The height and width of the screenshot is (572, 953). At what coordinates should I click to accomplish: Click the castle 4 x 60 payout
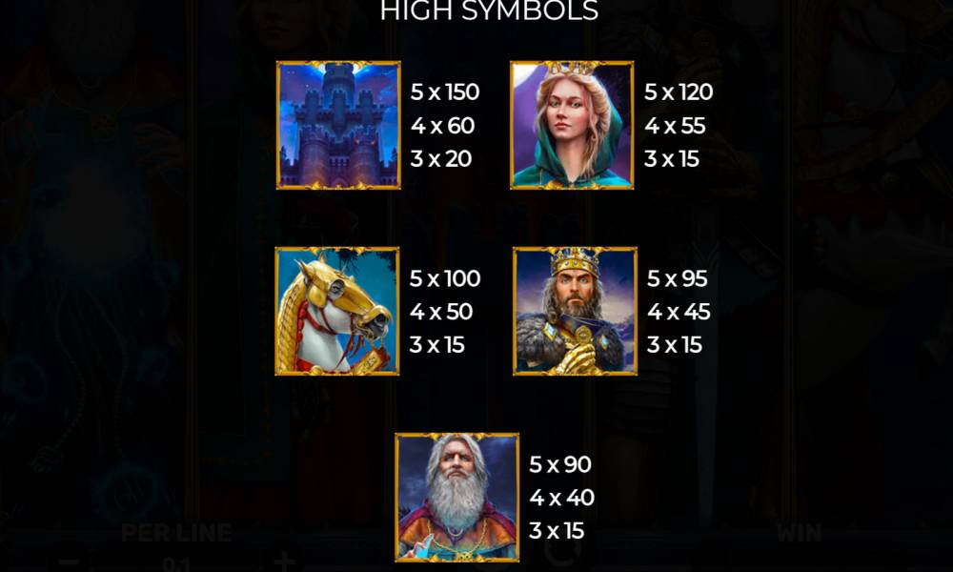coord(442,126)
